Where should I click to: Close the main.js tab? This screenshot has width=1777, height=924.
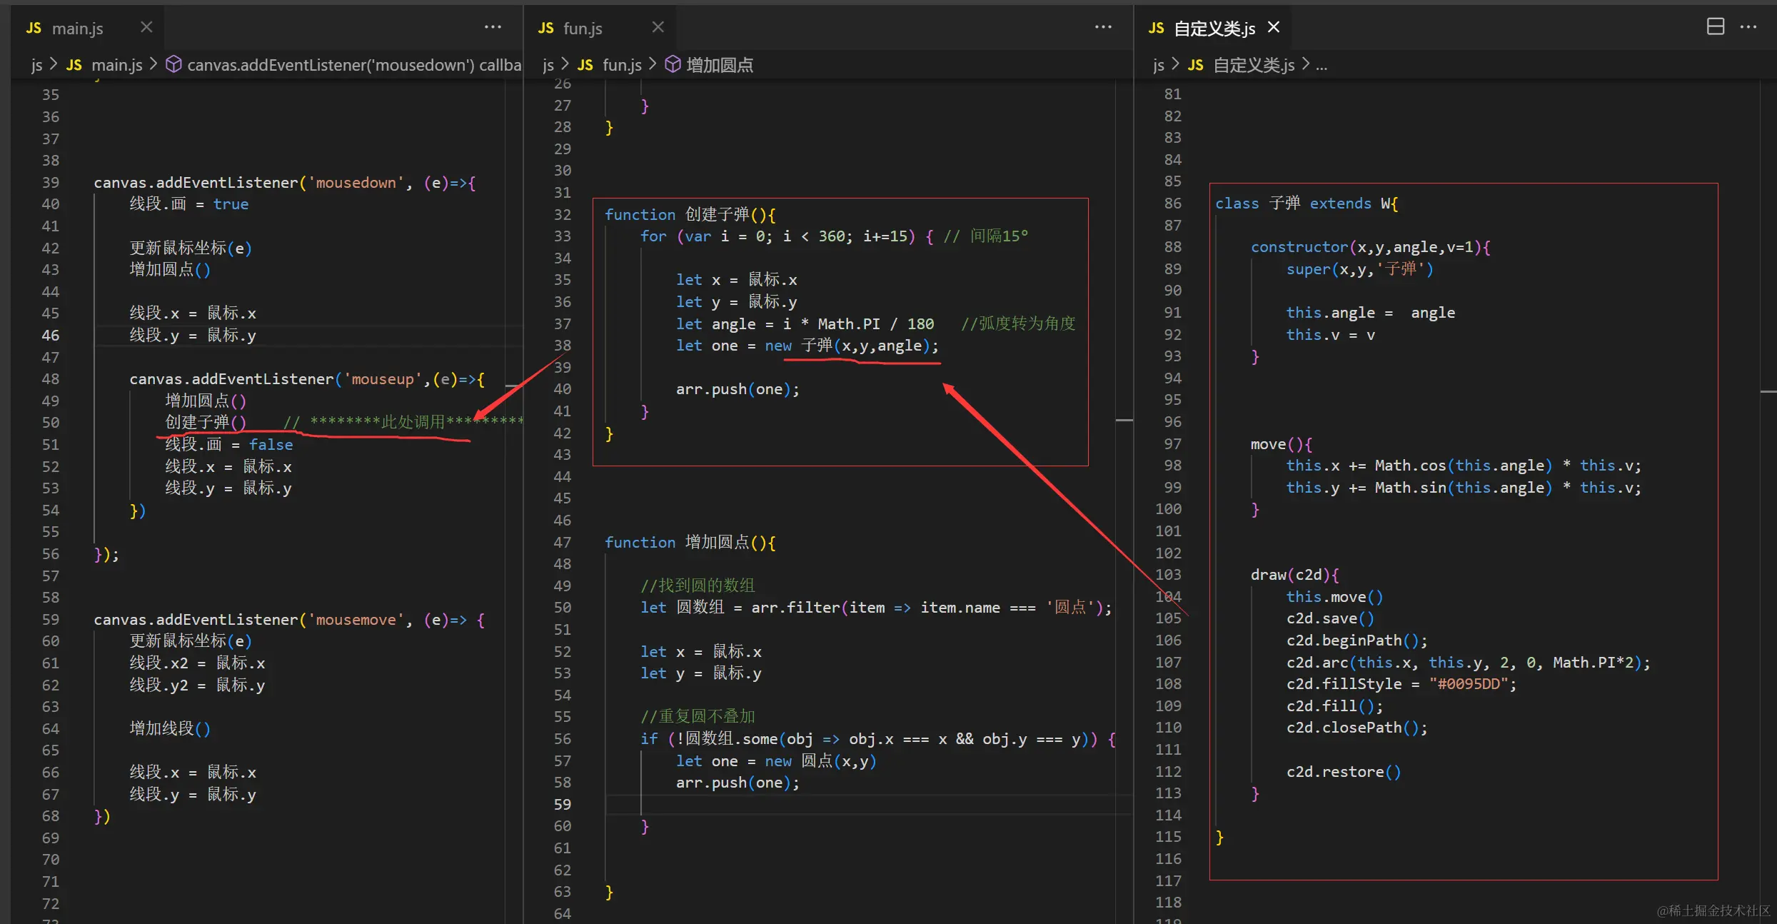point(146,27)
